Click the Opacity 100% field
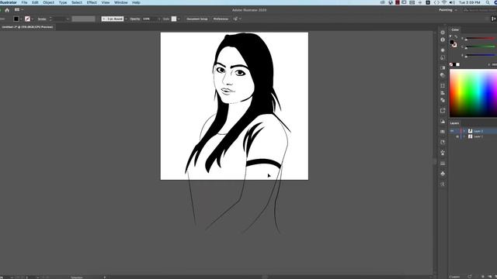The image size is (497, 279). (149, 19)
